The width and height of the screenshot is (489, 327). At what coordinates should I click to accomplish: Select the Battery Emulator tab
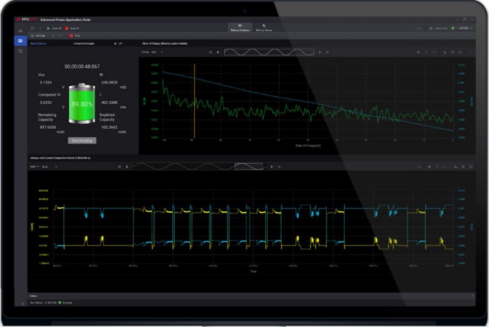[240, 28]
